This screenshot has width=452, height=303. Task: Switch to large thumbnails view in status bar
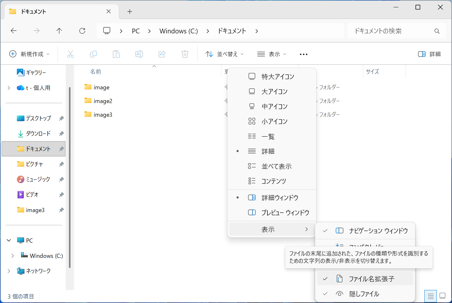pyautogui.click(x=442, y=296)
